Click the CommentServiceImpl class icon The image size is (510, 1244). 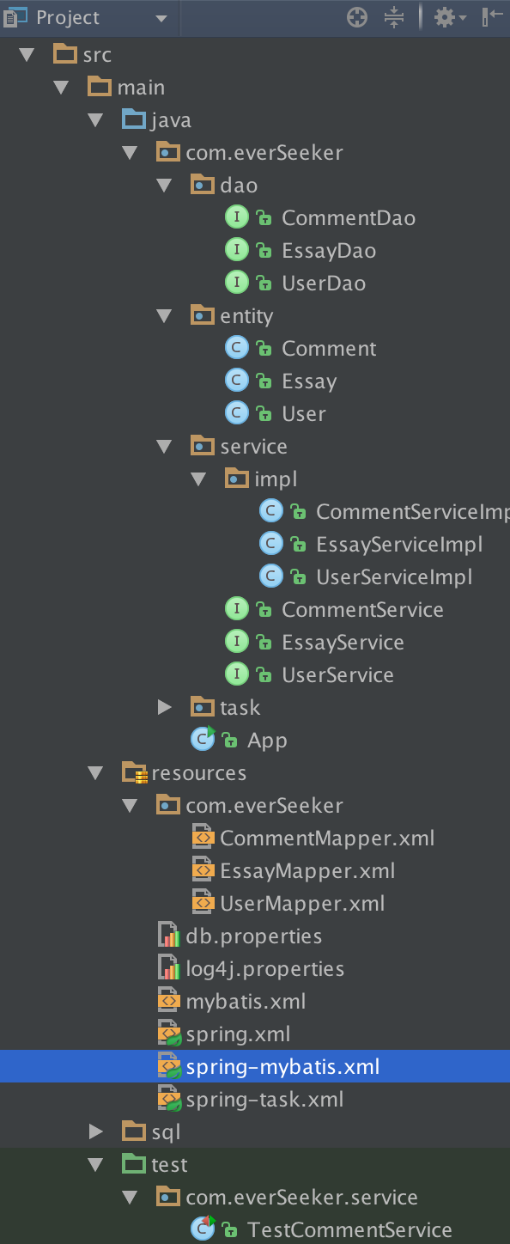click(x=271, y=511)
